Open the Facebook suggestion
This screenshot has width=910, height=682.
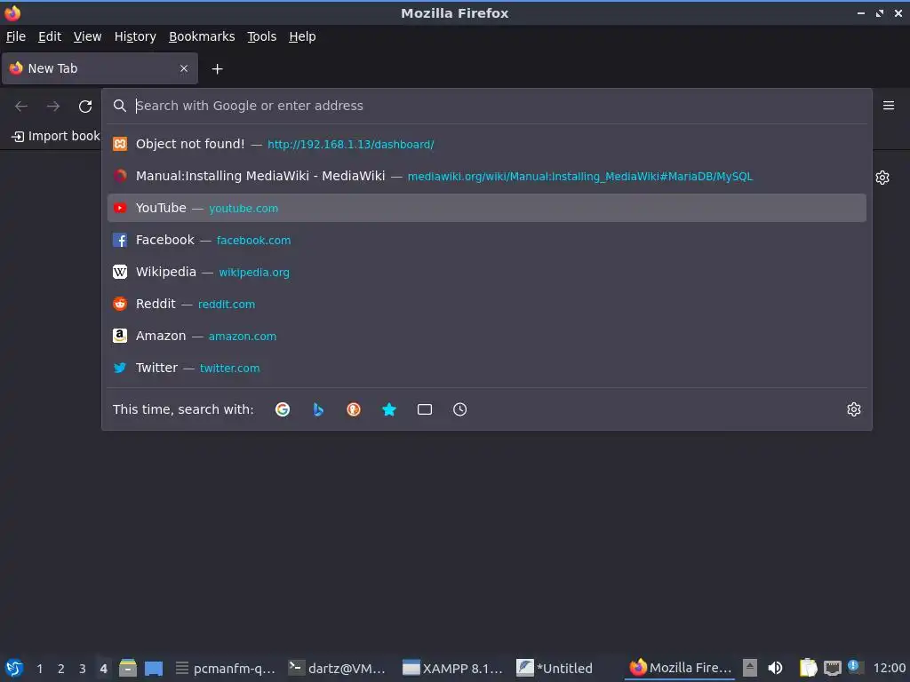tap(486, 240)
